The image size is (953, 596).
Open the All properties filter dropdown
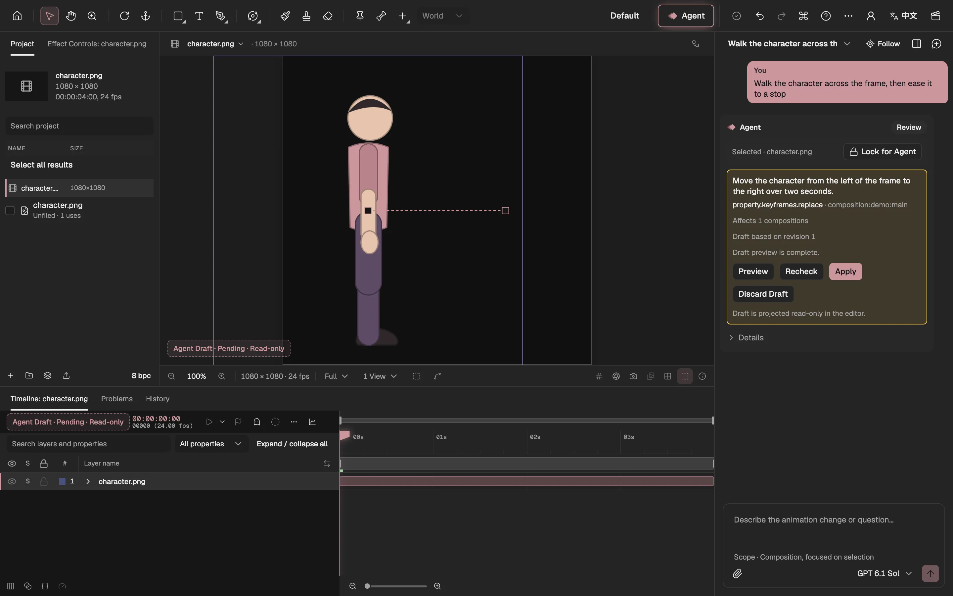coord(211,444)
